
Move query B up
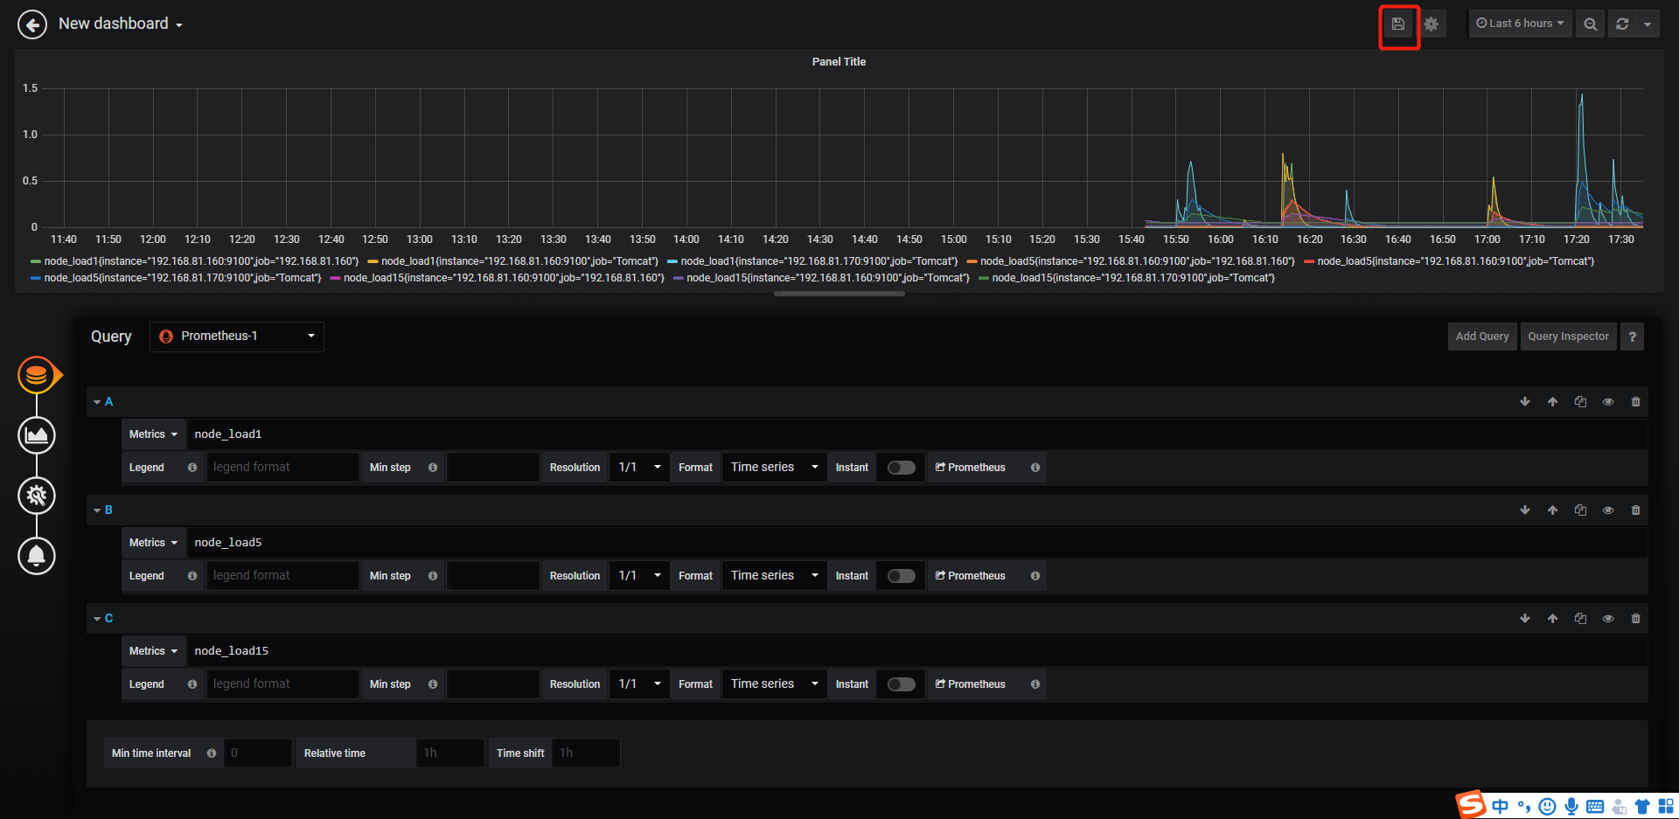pos(1553,510)
